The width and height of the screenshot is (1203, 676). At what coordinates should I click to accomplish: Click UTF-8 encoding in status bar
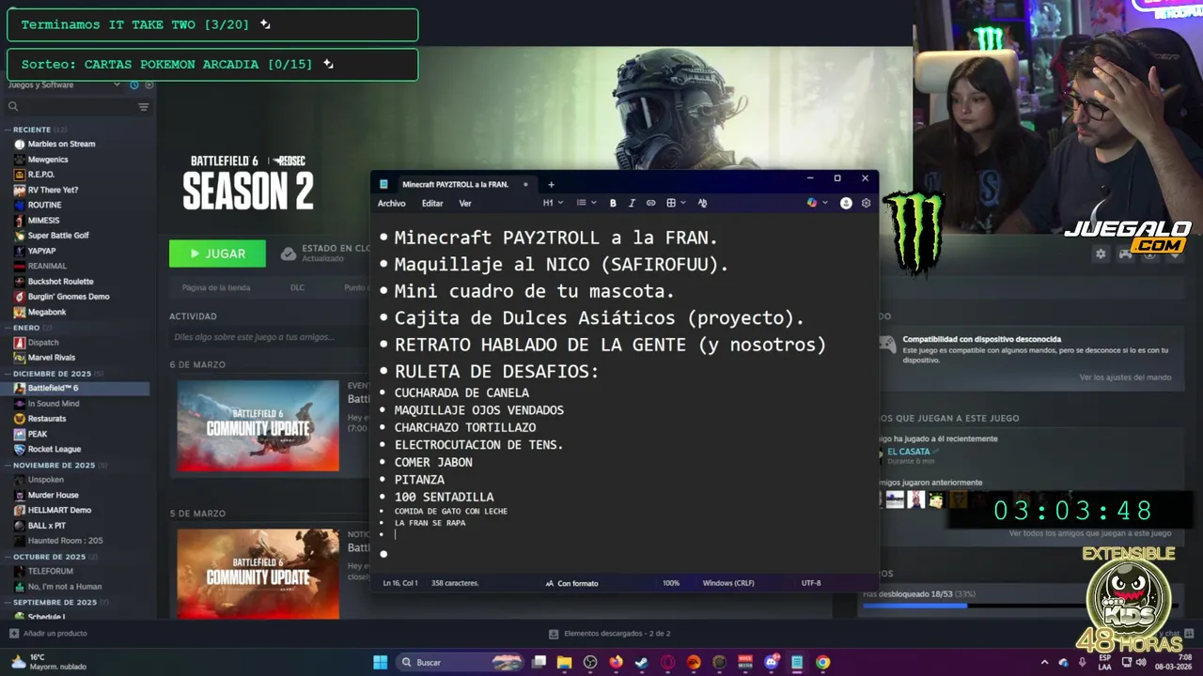[x=811, y=583]
